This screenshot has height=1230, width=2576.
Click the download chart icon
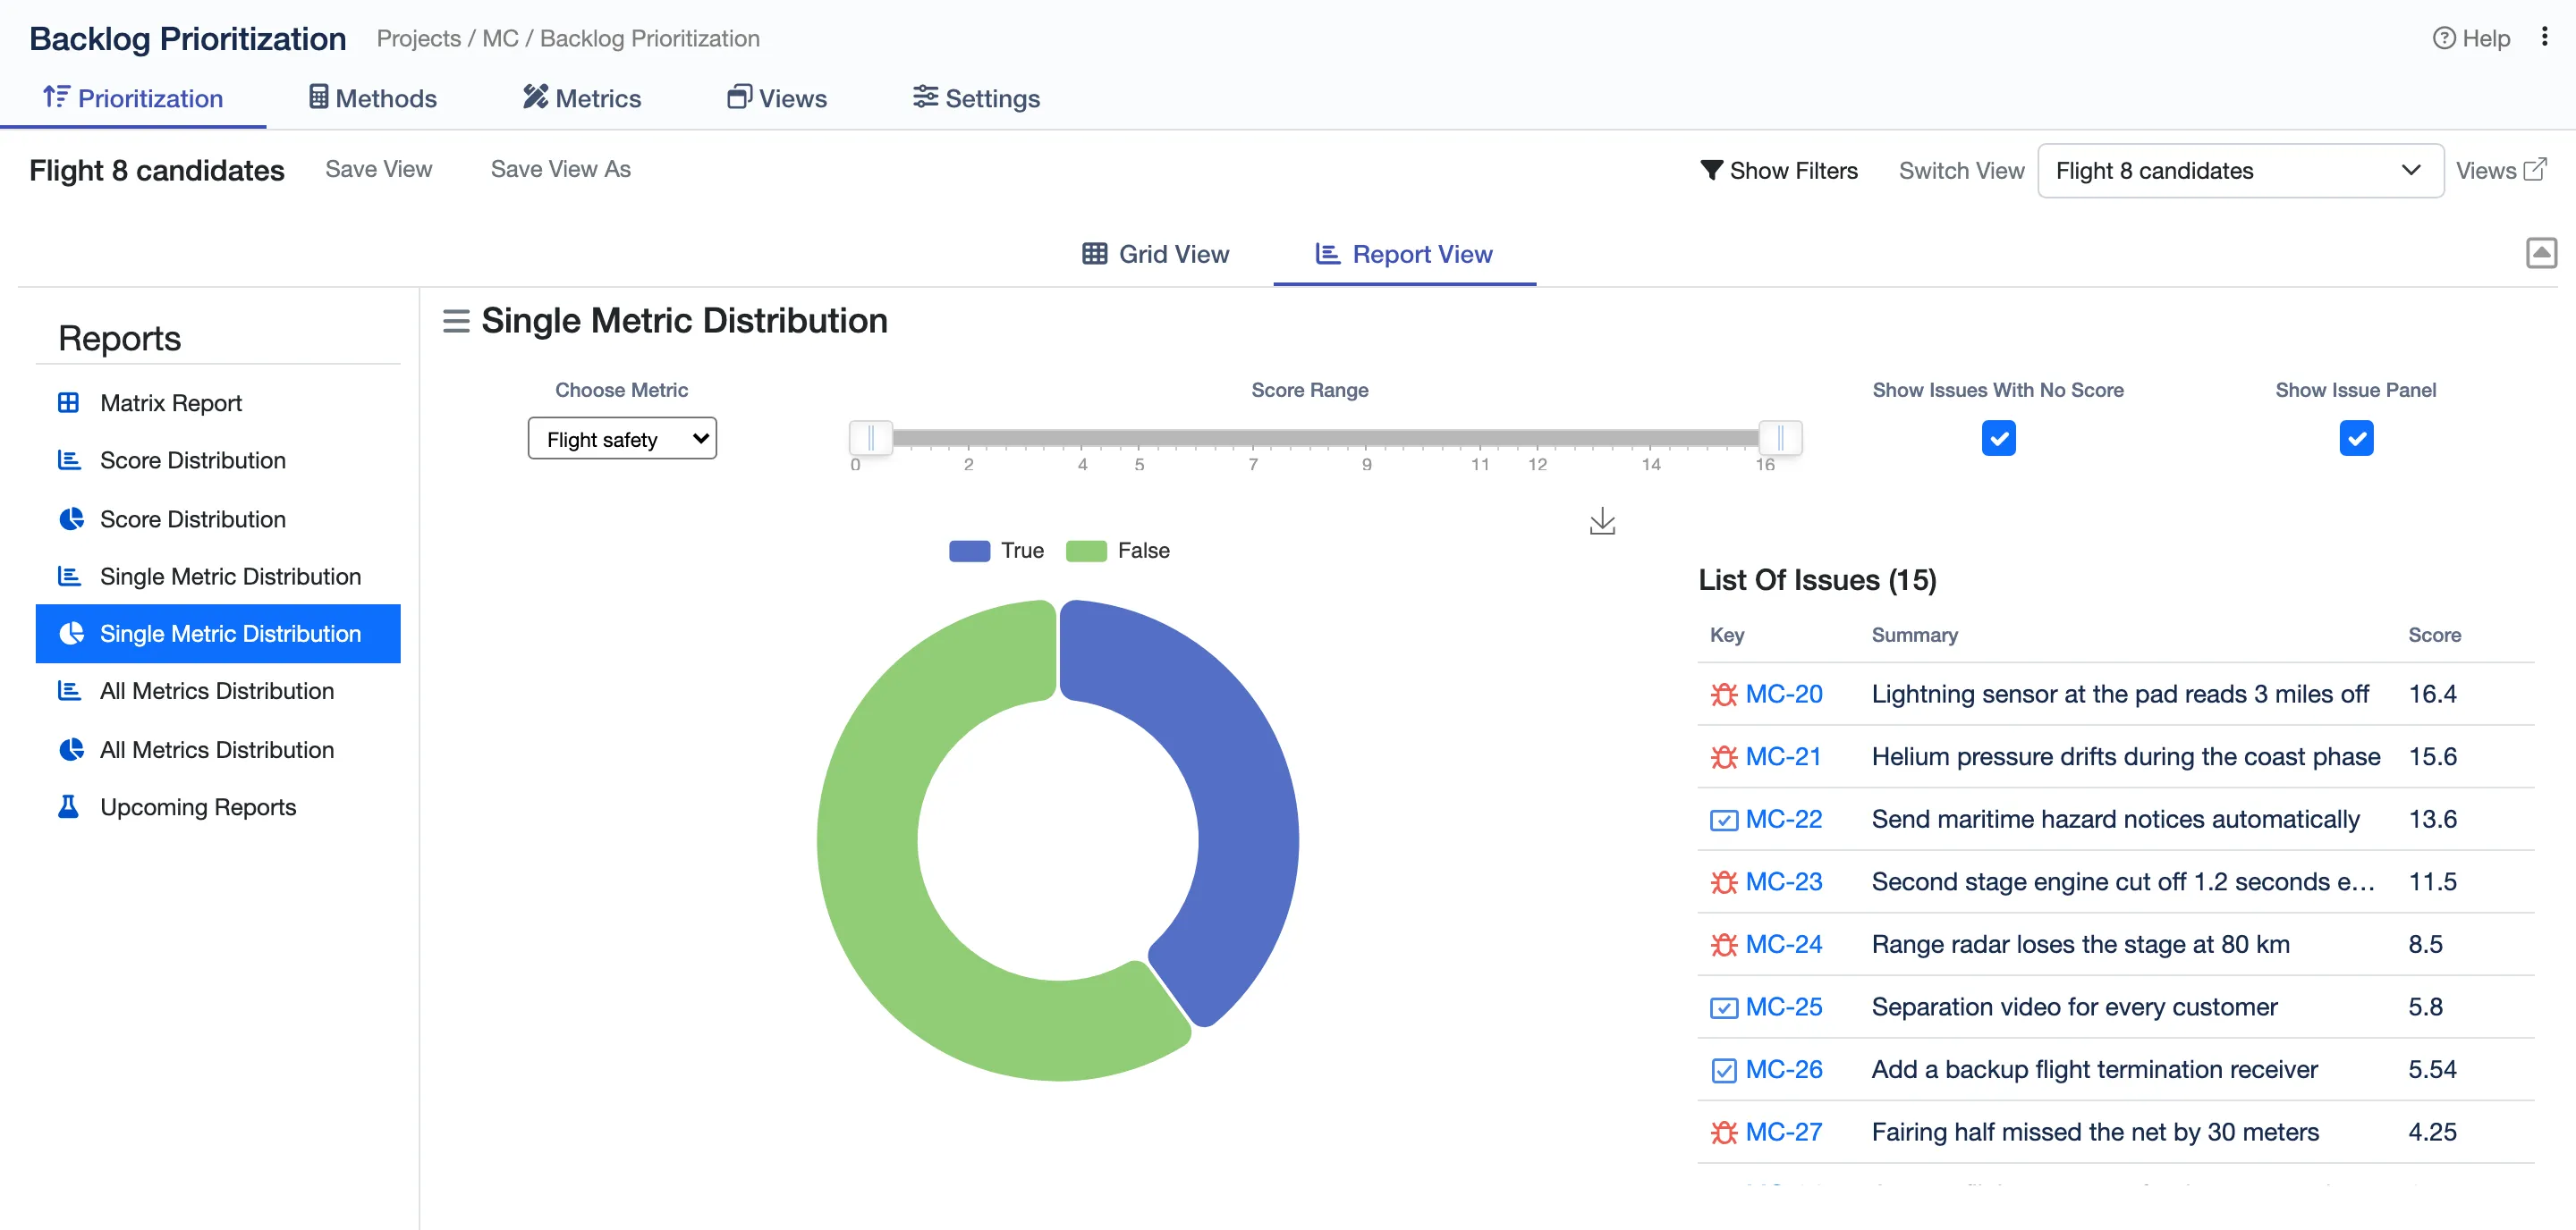coord(1602,520)
